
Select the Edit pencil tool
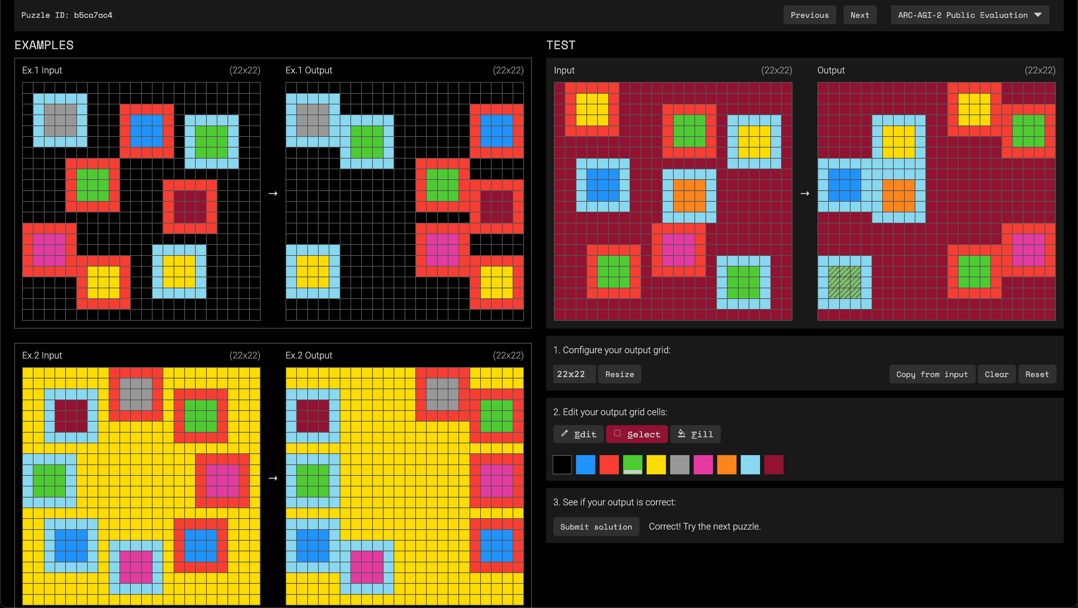pos(578,434)
